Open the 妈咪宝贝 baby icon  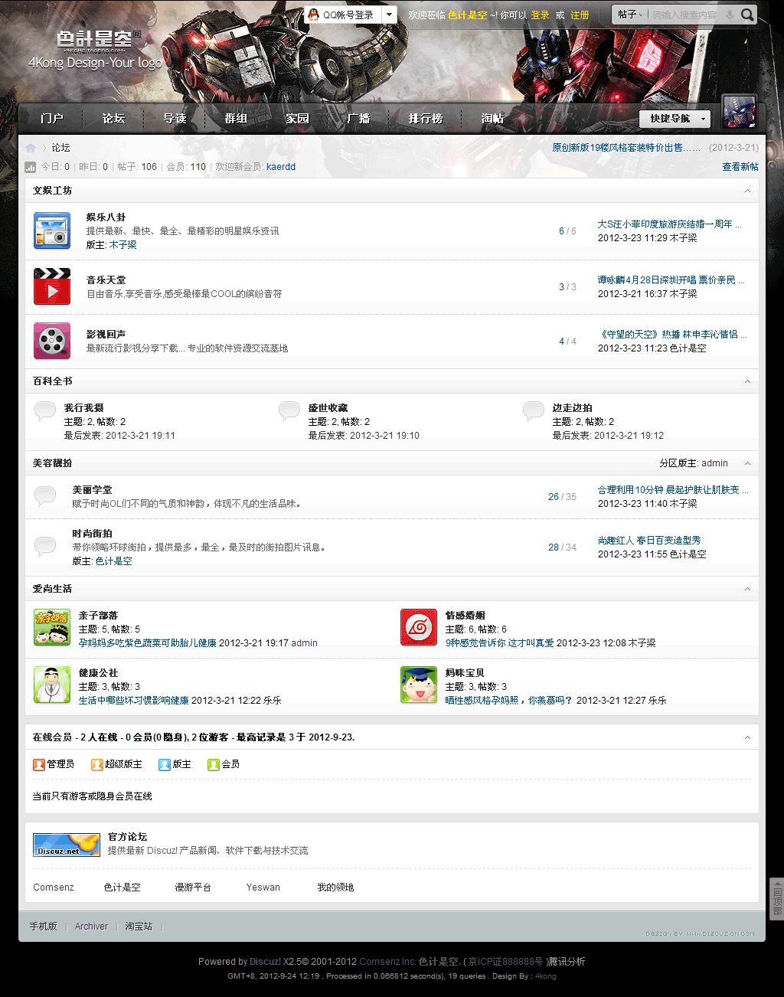pos(419,685)
